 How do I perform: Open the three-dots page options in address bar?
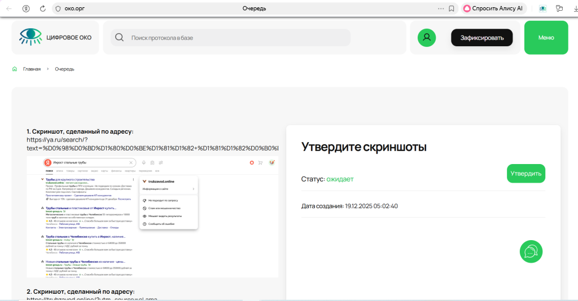point(441,8)
